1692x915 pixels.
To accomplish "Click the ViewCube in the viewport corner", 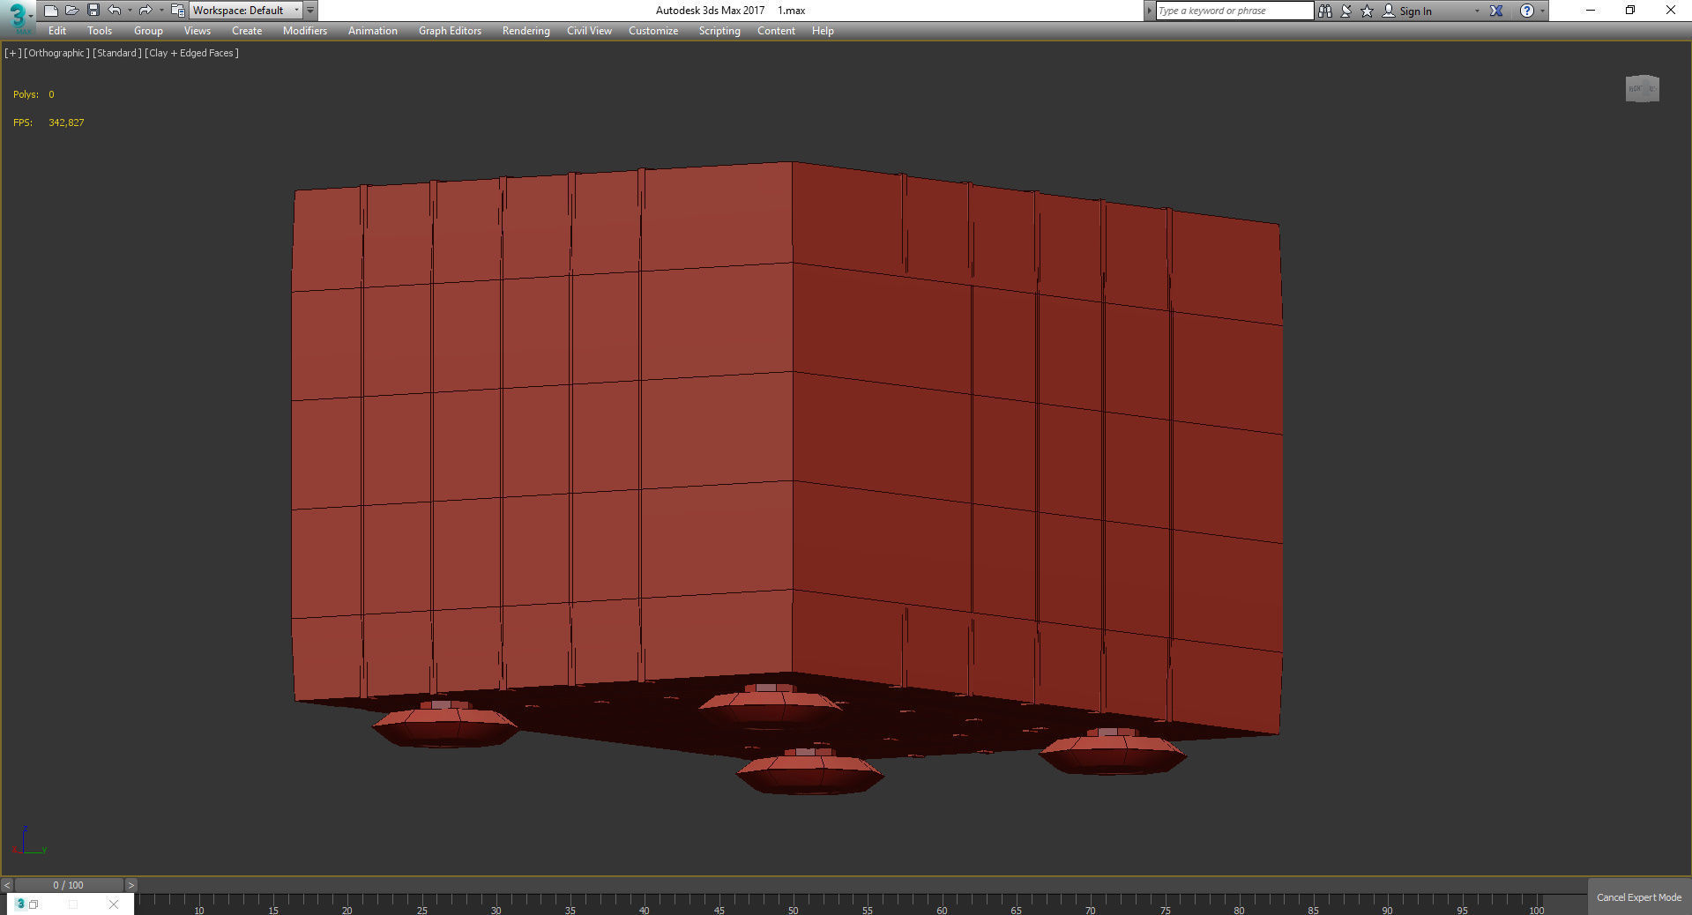I will click(1642, 88).
